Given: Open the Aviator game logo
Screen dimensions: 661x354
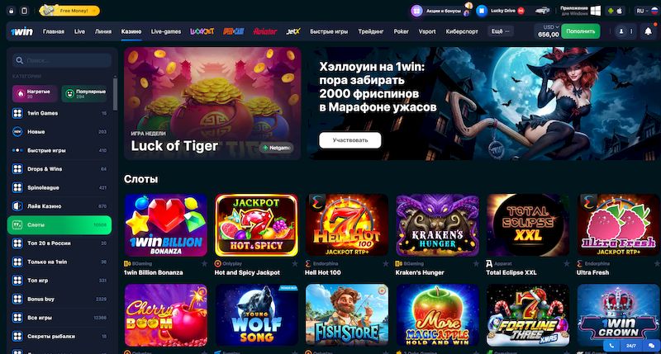Looking at the screenshot, I should coord(264,31).
